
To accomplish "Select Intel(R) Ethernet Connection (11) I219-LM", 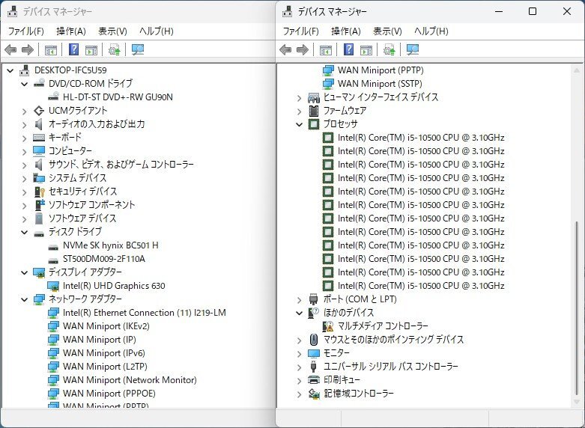I will tap(144, 313).
